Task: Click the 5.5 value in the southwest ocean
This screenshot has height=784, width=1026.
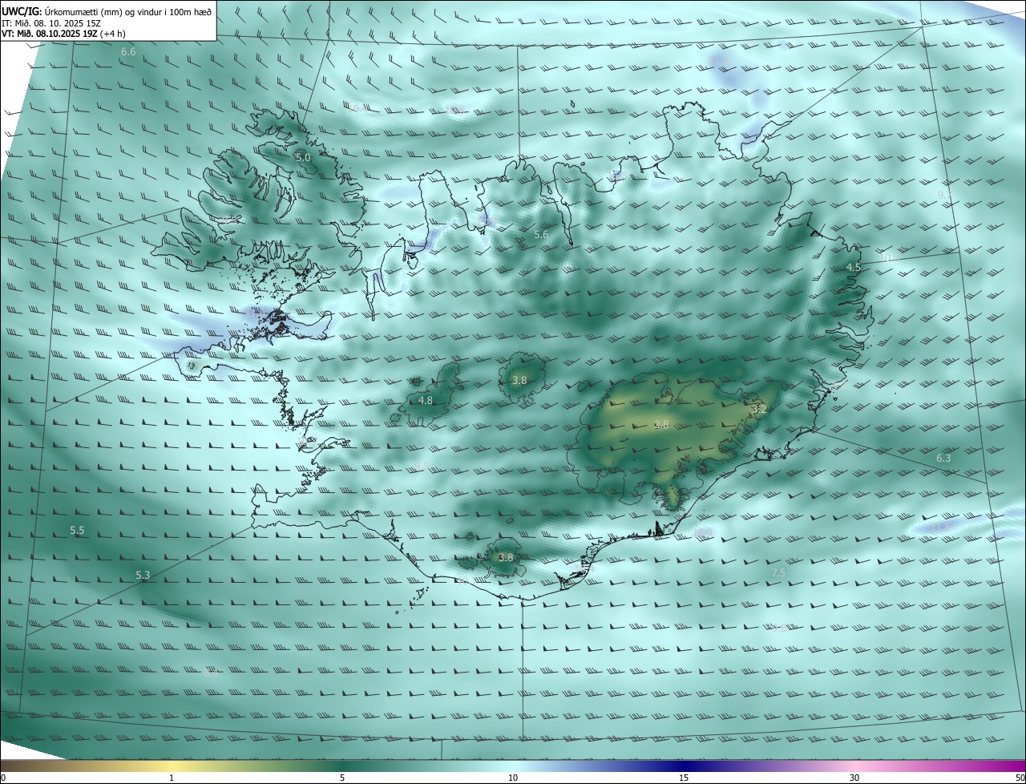Action: (x=77, y=531)
